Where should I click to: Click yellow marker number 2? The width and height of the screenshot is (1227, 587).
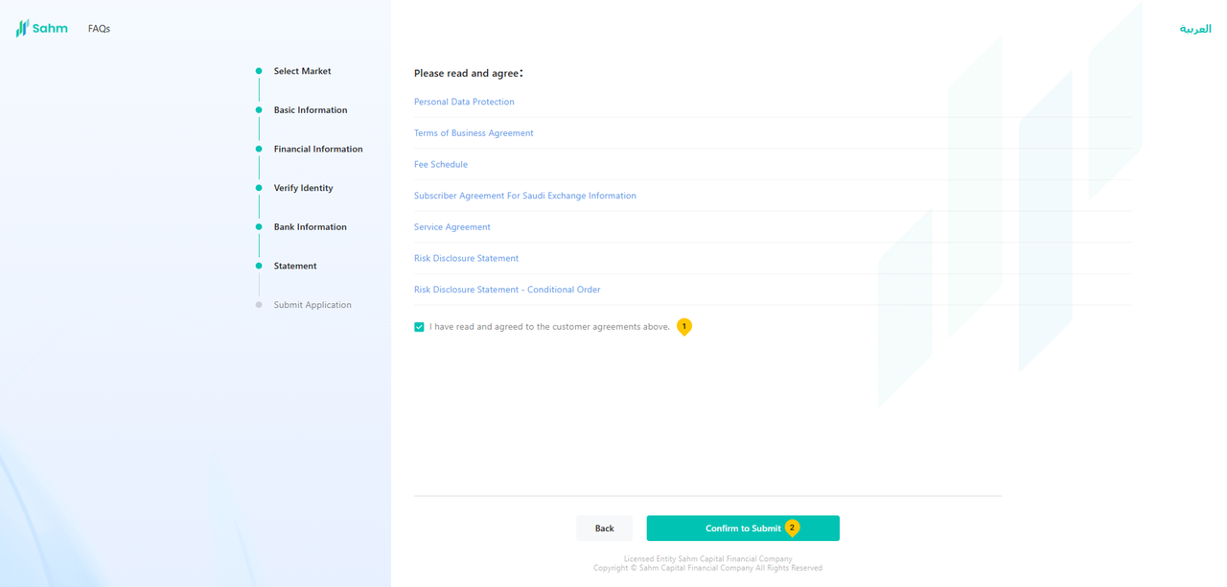coord(792,528)
